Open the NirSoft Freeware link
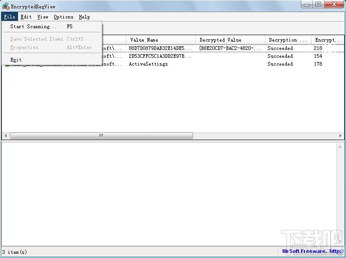The width and height of the screenshot is (346, 258). (x=313, y=251)
